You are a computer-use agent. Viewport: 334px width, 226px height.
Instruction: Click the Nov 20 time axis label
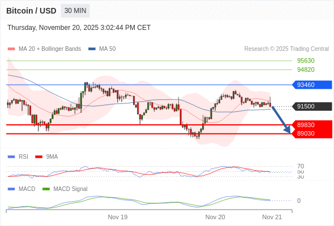coord(215,217)
